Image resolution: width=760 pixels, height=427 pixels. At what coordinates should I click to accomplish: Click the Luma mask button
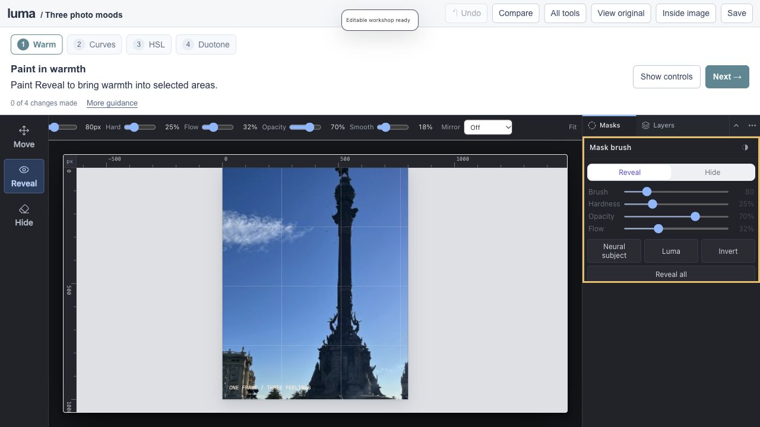(671, 251)
